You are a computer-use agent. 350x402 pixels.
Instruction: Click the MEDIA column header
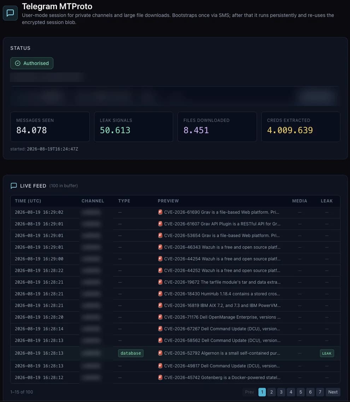coord(299,201)
